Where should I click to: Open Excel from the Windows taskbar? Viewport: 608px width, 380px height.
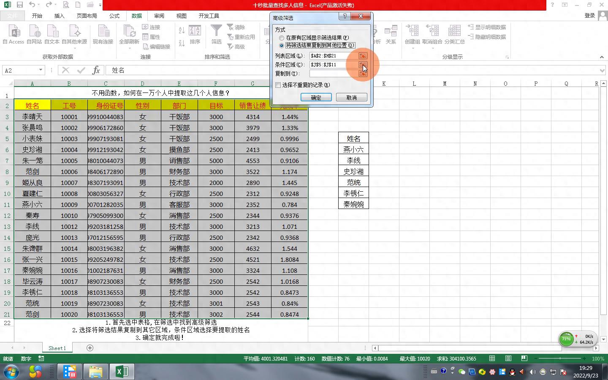(122, 372)
